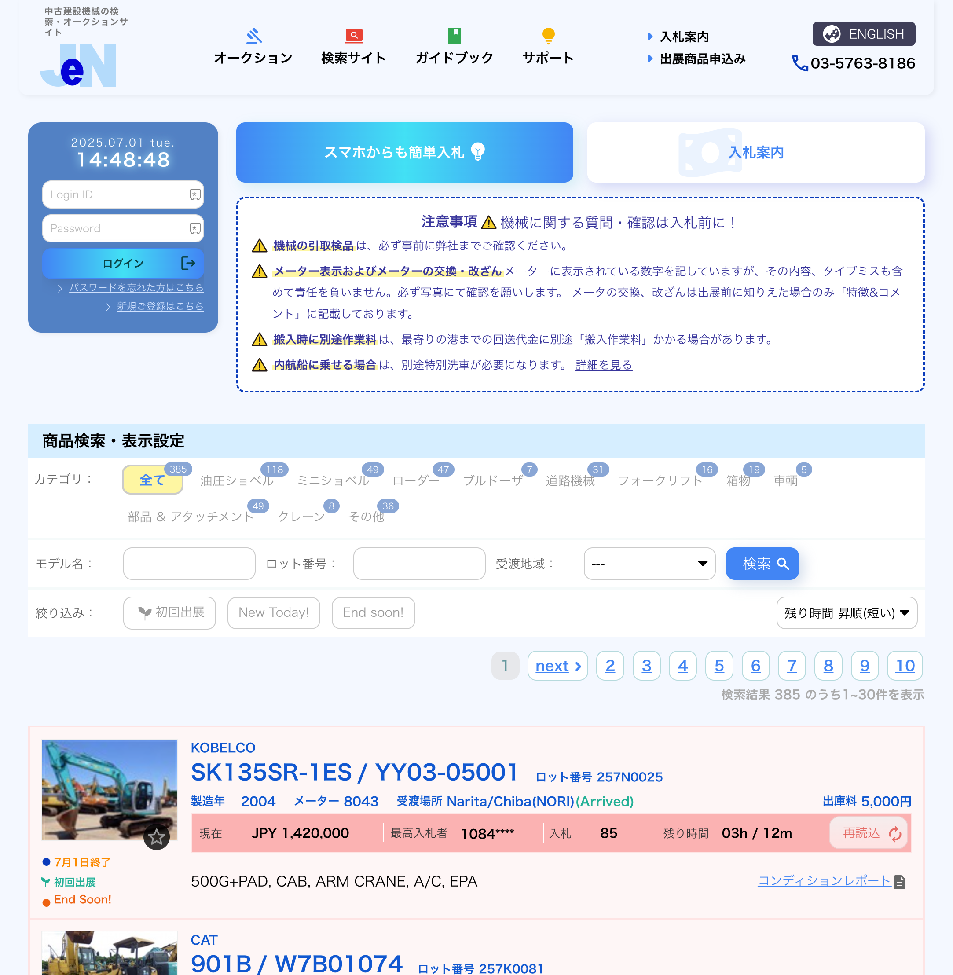
Task: Select the 道路機械 category
Action: [570, 480]
